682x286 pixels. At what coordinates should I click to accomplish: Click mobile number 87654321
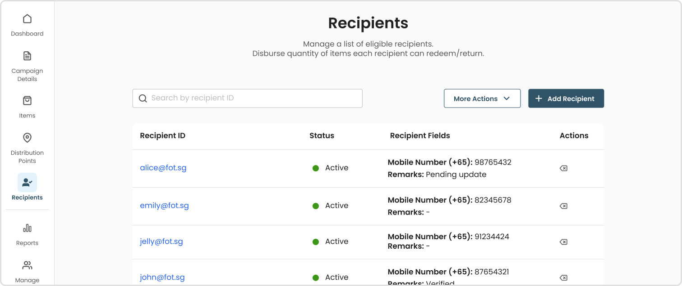492,272
